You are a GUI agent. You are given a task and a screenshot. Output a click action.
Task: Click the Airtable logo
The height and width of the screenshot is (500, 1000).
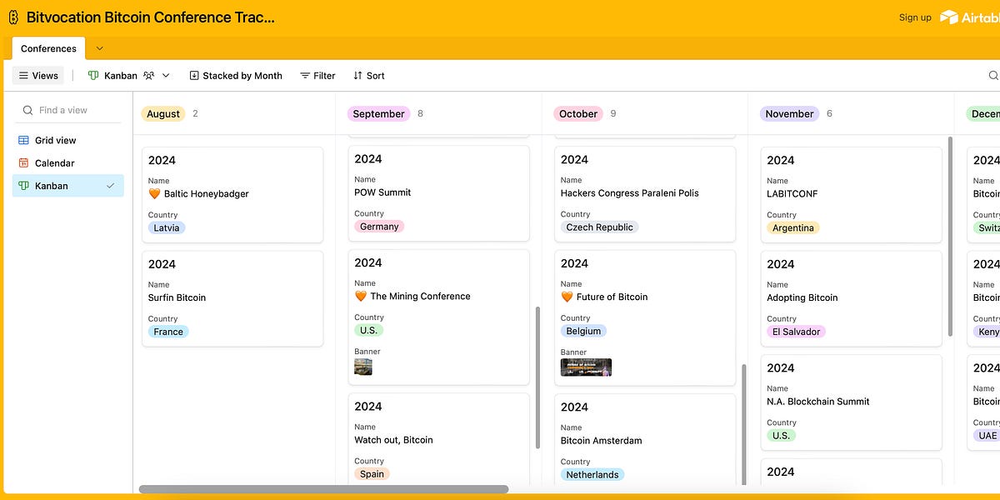click(970, 17)
